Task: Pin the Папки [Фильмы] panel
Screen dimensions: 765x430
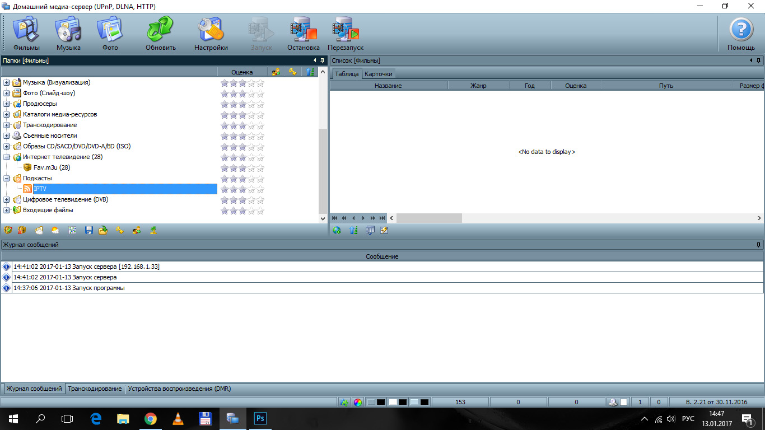Action: [323, 60]
